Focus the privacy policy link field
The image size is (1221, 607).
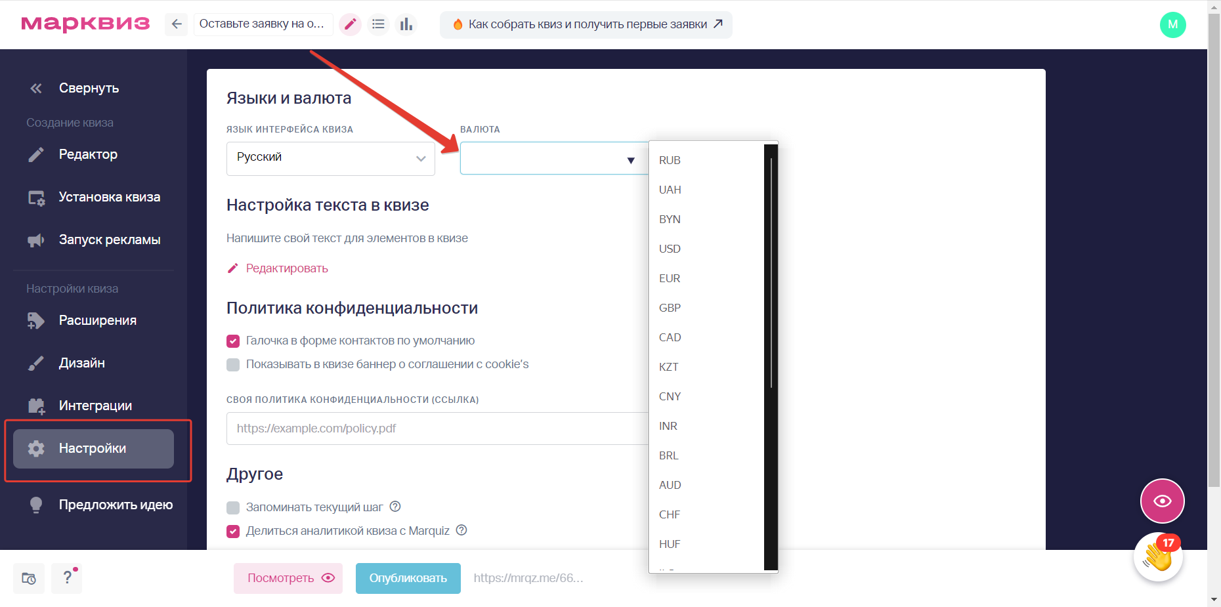[437, 429]
